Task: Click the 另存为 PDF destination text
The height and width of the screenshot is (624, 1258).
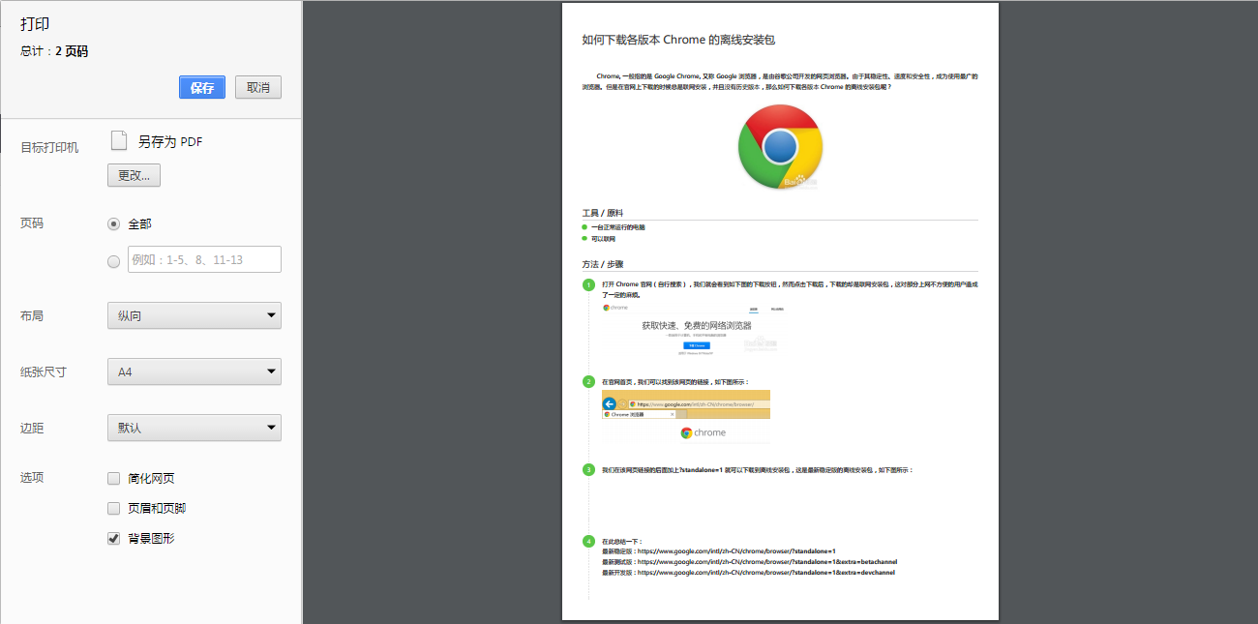Action: [170, 141]
